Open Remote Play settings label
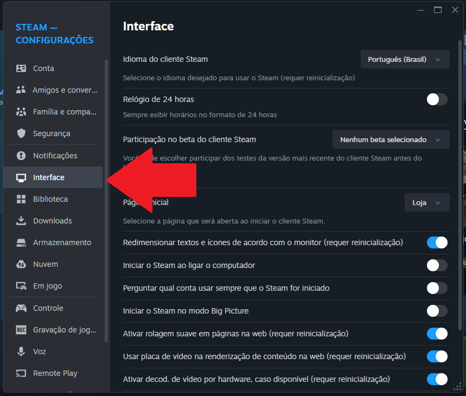 pyautogui.click(x=55, y=373)
